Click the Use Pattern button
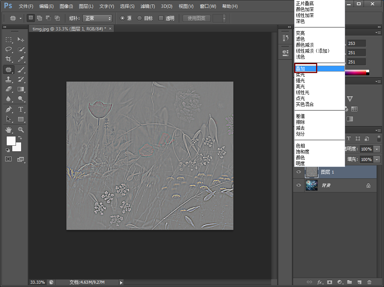Screen dimensions: 384x287 pos(196,18)
